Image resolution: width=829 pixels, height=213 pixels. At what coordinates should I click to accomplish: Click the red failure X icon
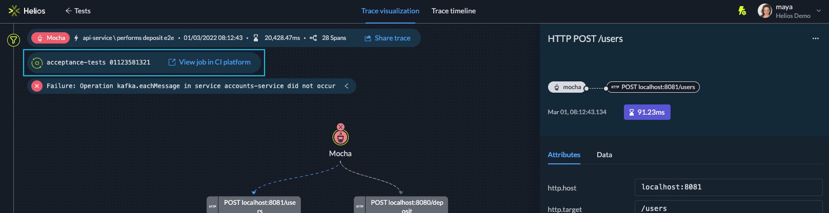tap(37, 86)
